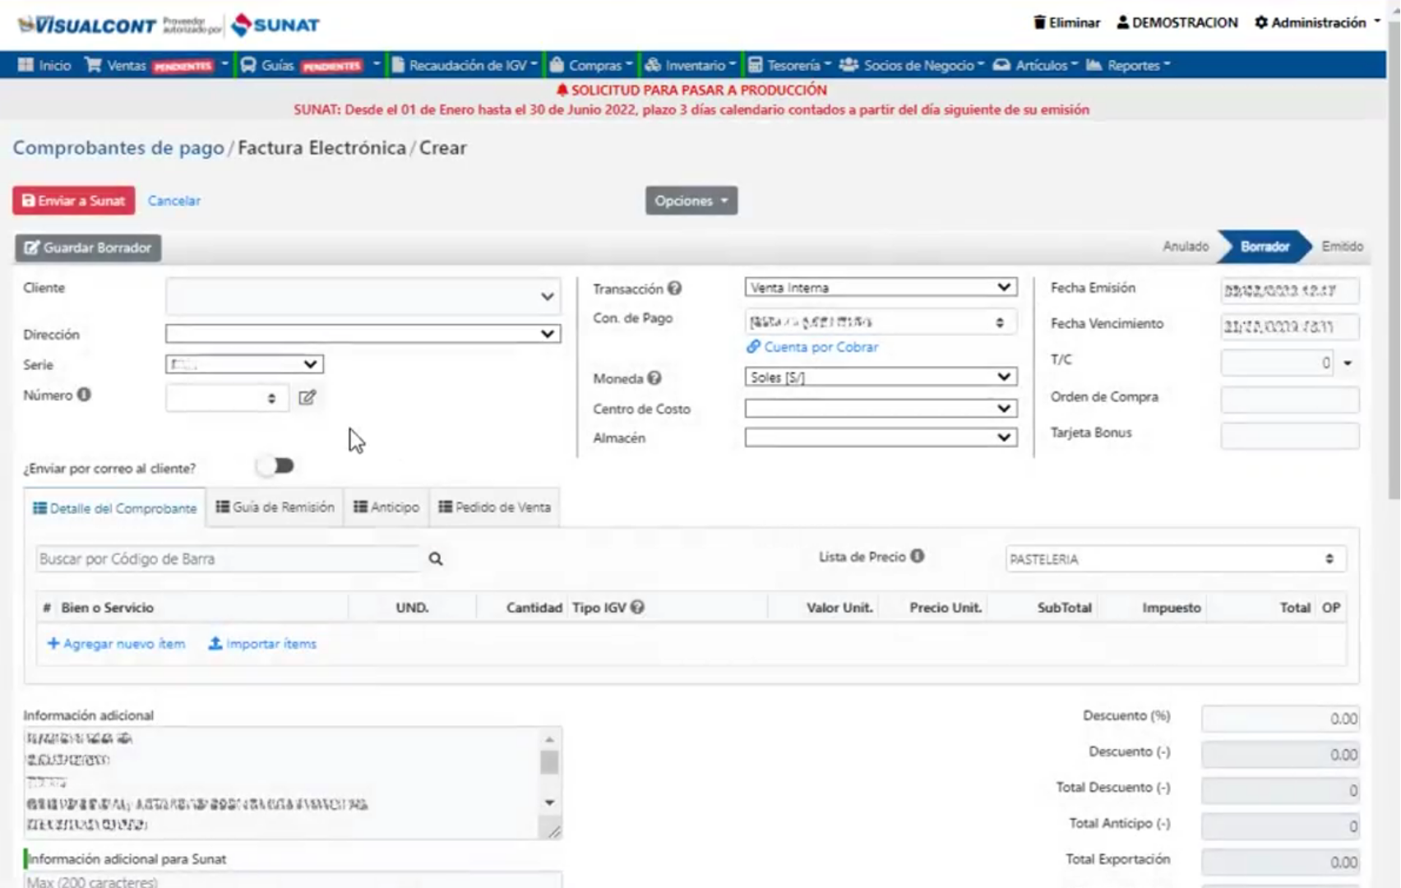Click the VisualCont logo
The height and width of the screenshot is (888, 1401).
(x=86, y=25)
